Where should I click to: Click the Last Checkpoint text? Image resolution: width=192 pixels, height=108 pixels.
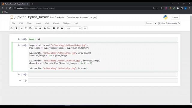pyautogui.click(x=64, y=17)
